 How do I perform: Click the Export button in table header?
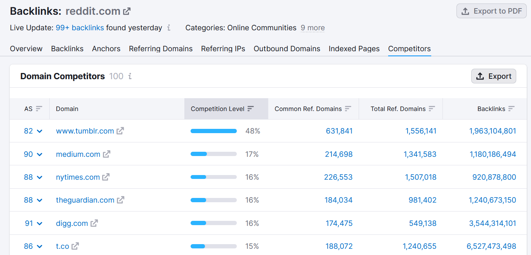point(494,76)
